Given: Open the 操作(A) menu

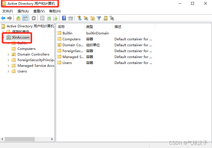Looking at the screenshot, I should (23, 11).
